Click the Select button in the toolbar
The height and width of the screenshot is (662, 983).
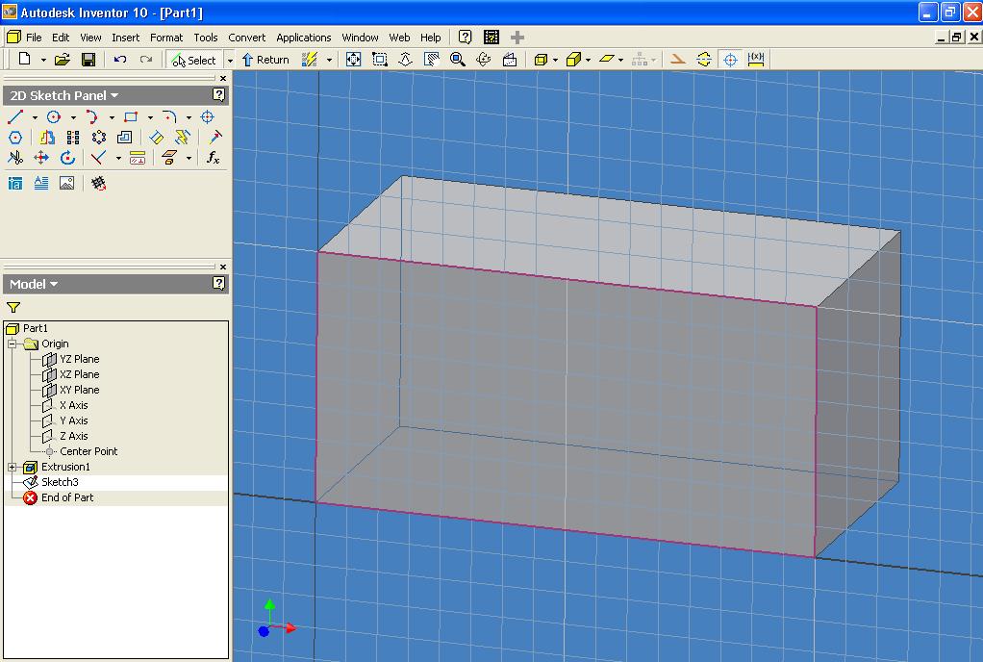click(194, 60)
